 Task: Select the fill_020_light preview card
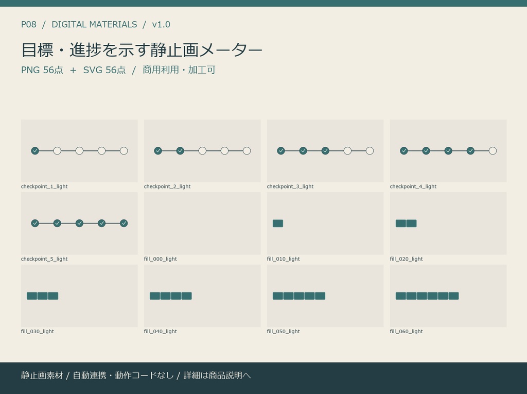[x=448, y=224]
